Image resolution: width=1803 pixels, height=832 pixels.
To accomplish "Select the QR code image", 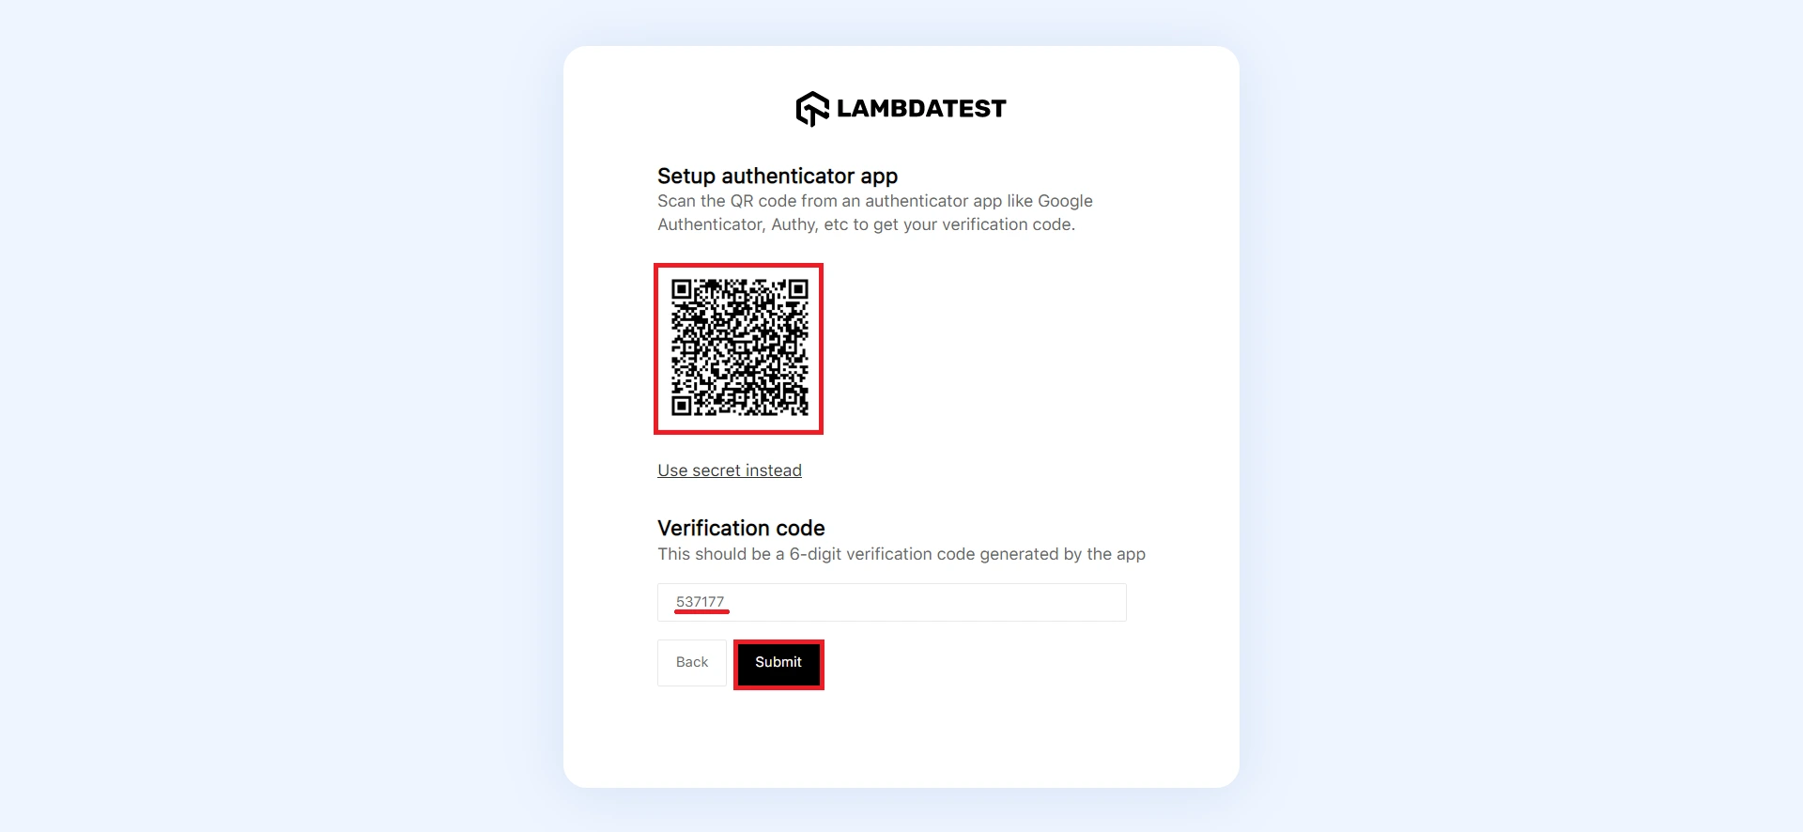I will click(739, 348).
